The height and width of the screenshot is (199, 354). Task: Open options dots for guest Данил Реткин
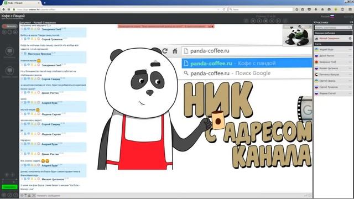pyautogui.click(x=350, y=56)
